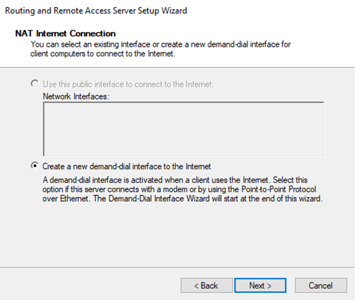Click the 'Network Interfaces:' label
The image size is (355, 300).
coord(76,96)
